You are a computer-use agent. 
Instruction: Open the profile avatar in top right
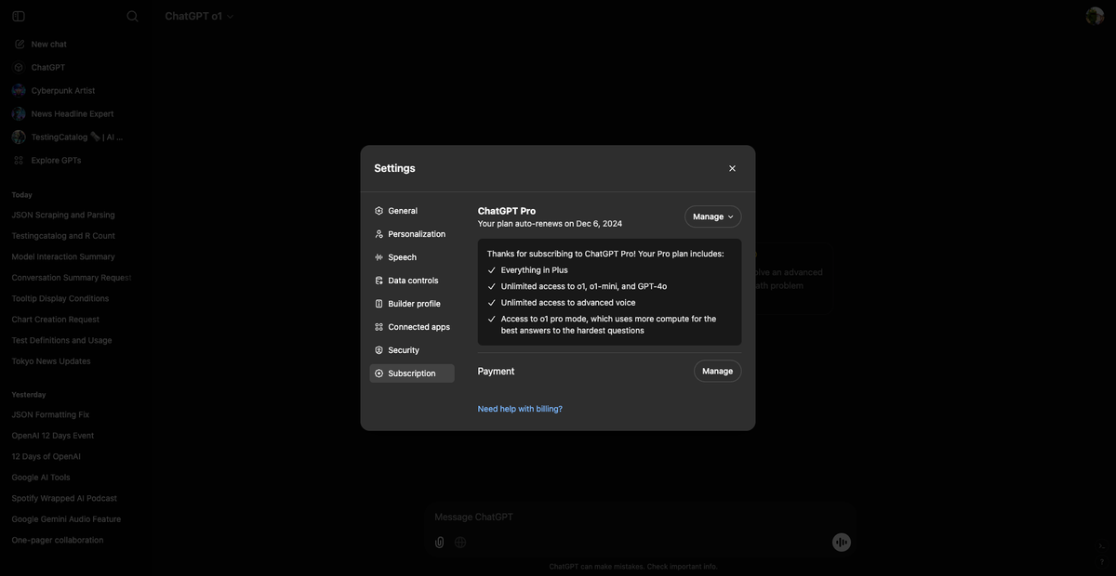point(1094,15)
